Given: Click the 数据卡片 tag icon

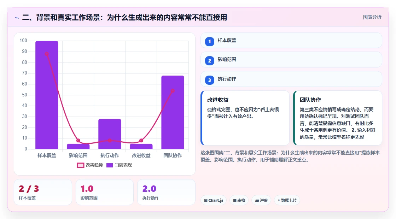Looking at the screenshot, I should pyautogui.click(x=279, y=200).
